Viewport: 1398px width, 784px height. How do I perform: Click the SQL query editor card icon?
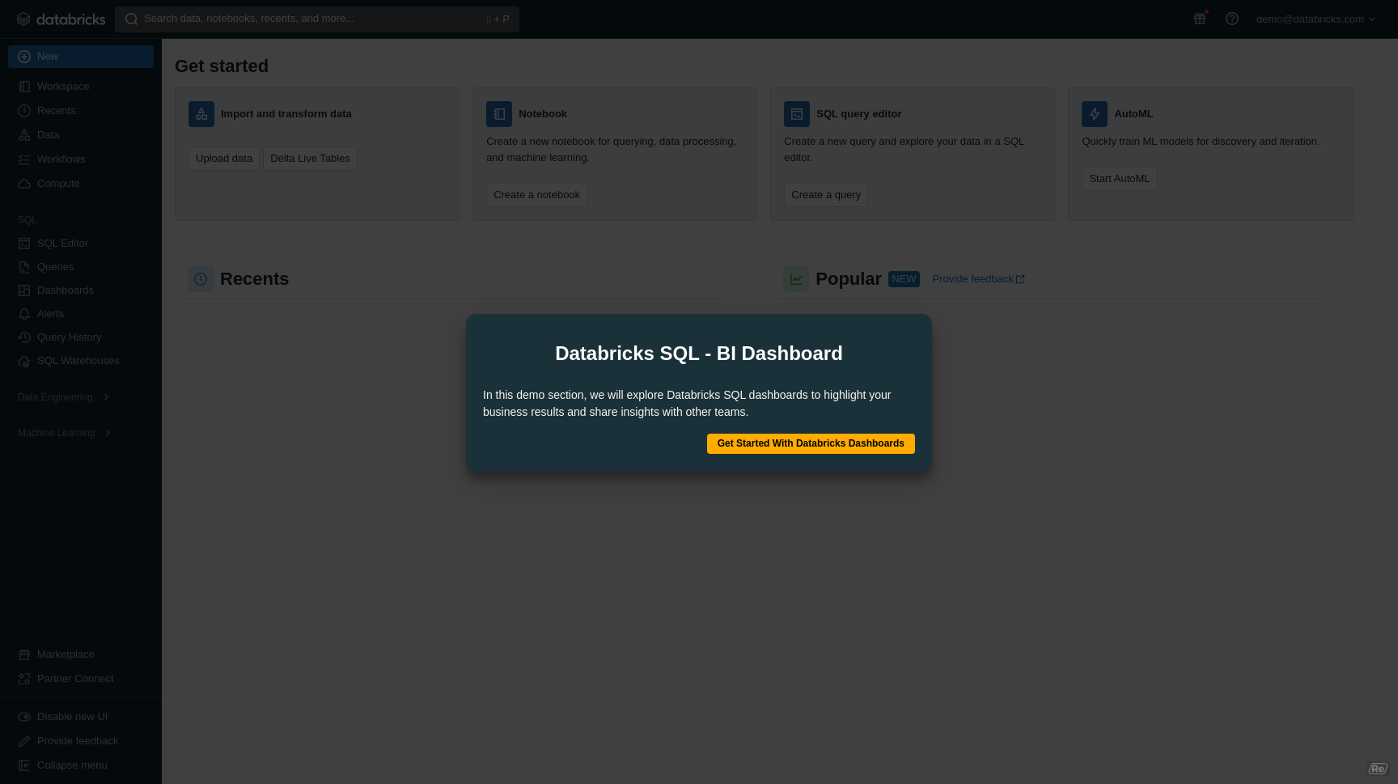click(x=797, y=114)
